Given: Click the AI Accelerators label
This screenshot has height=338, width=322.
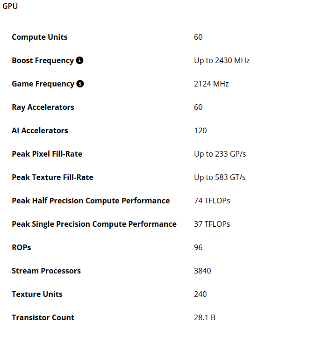Looking at the screenshot, I should point(40,130).
